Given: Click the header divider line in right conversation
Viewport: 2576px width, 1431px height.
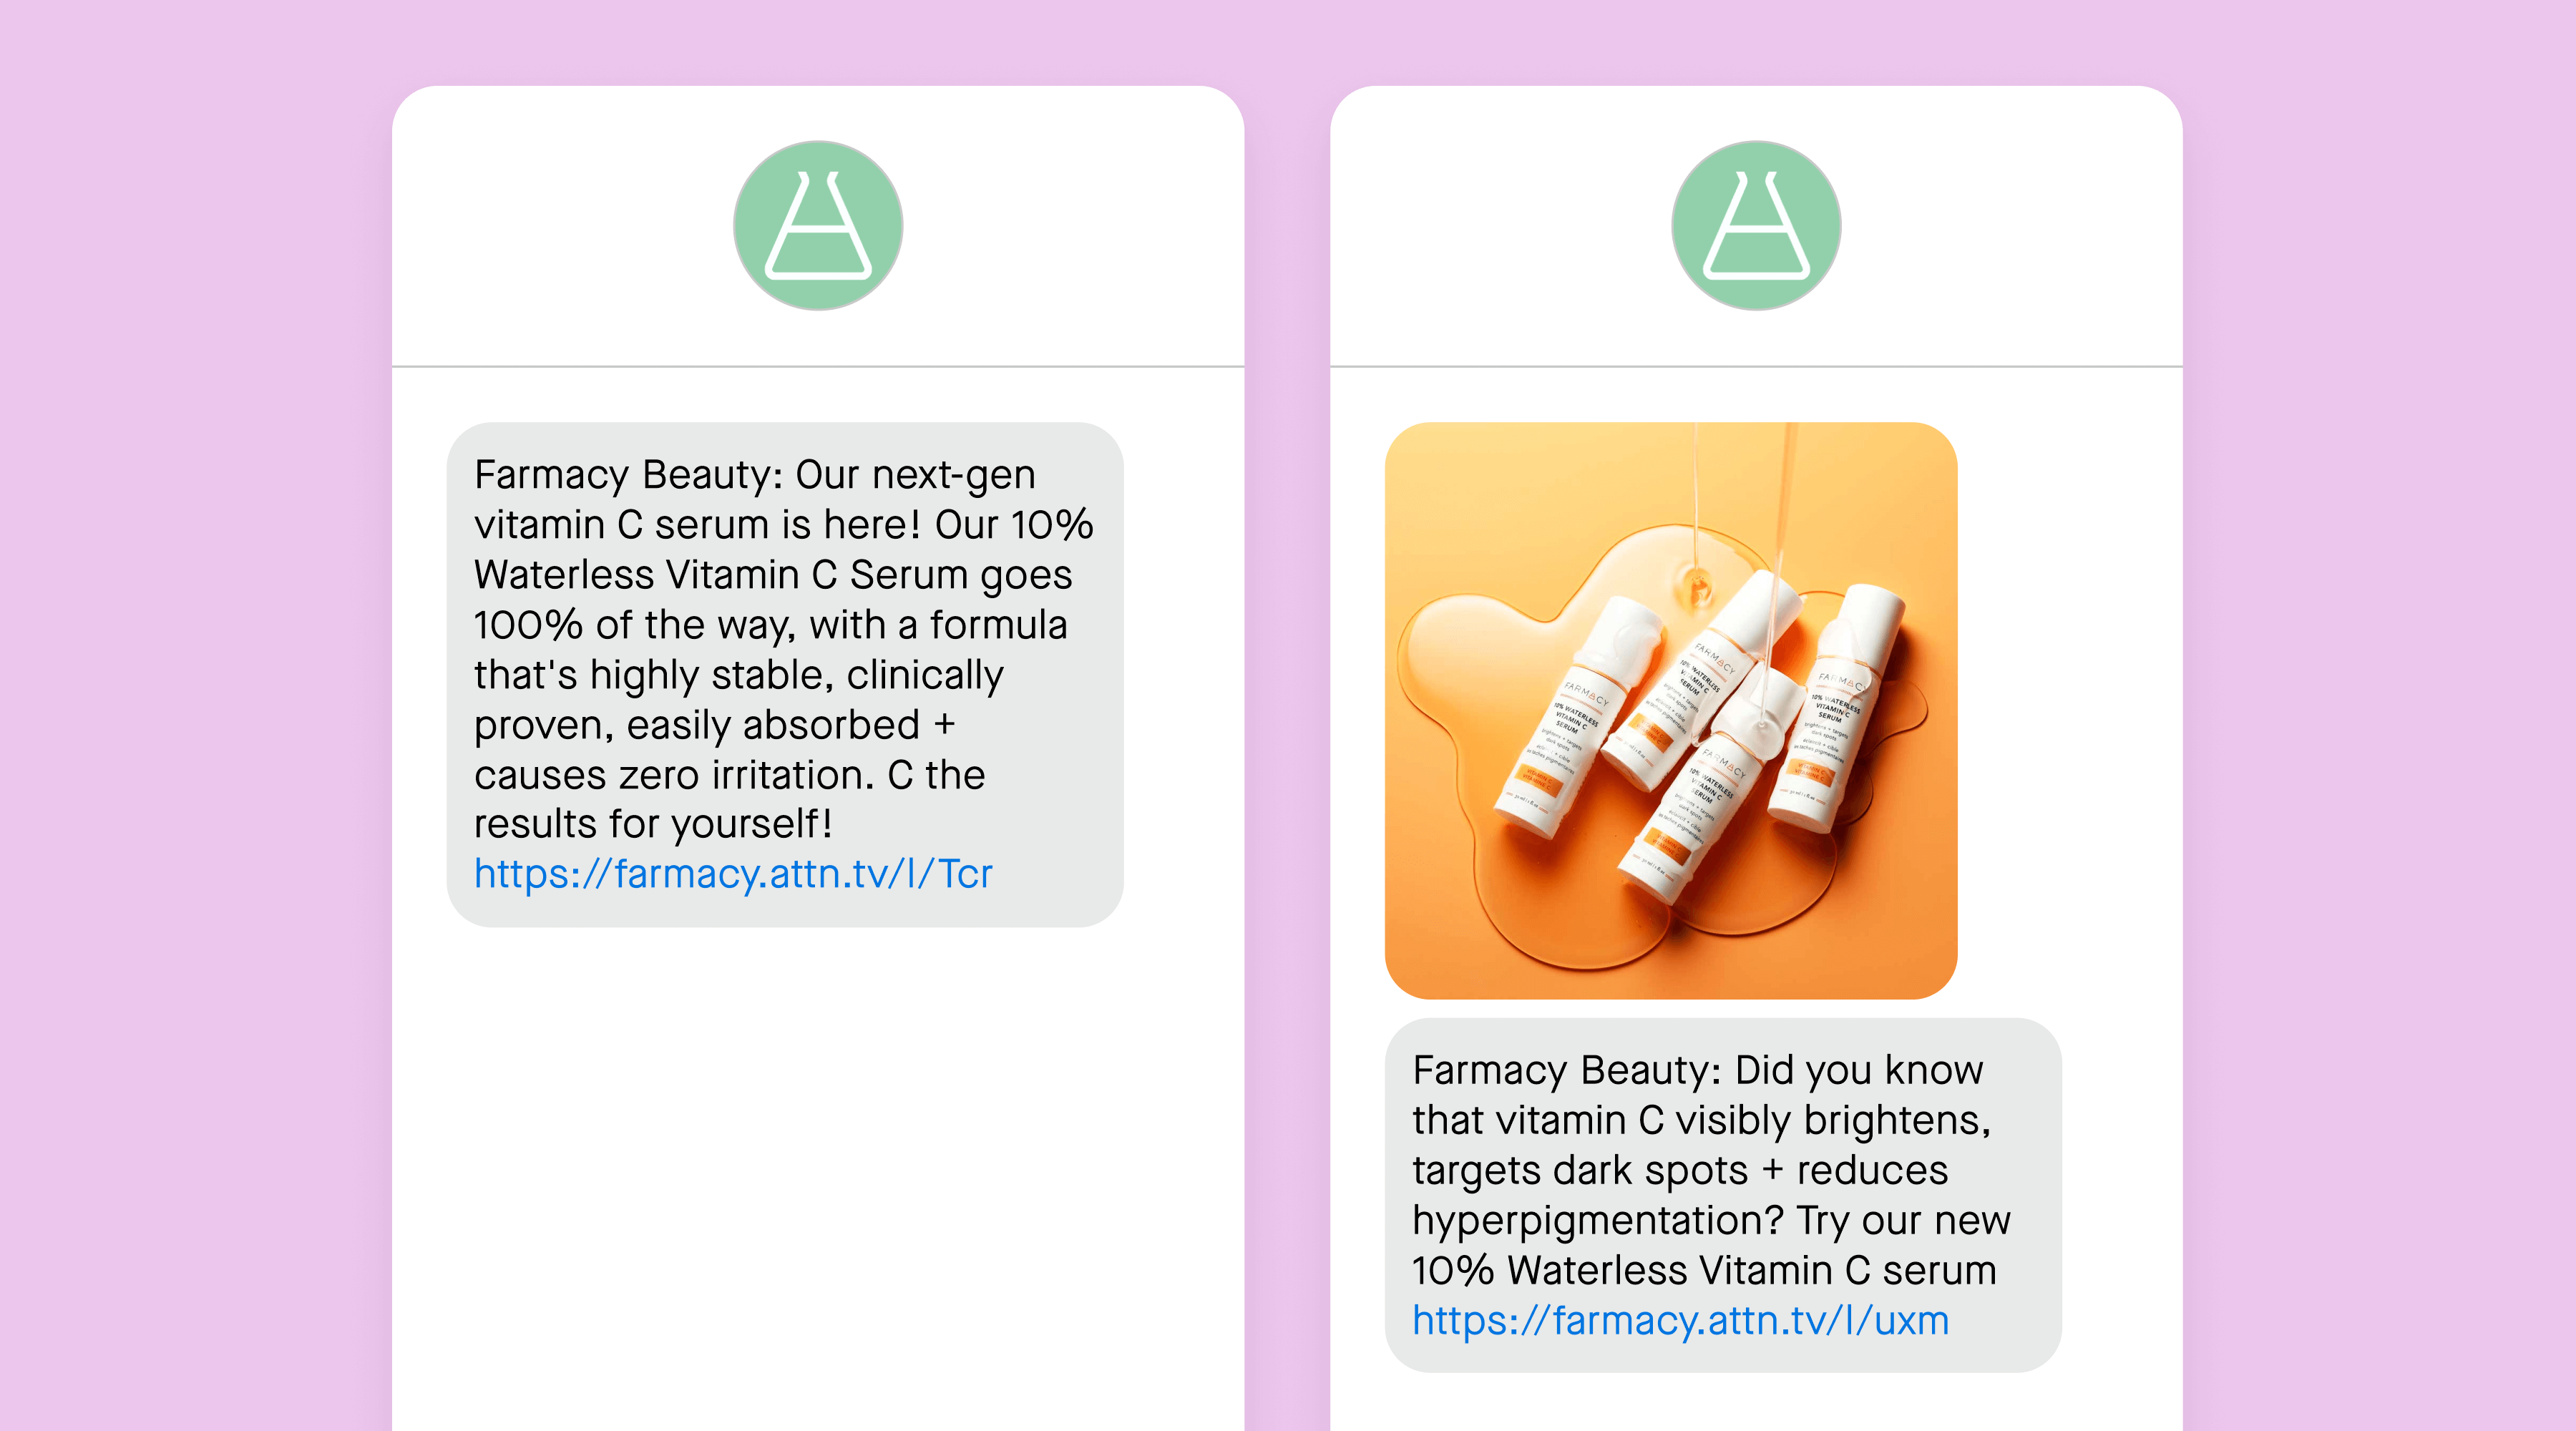Looking at the screenshot, I should tap(1756, 366).
